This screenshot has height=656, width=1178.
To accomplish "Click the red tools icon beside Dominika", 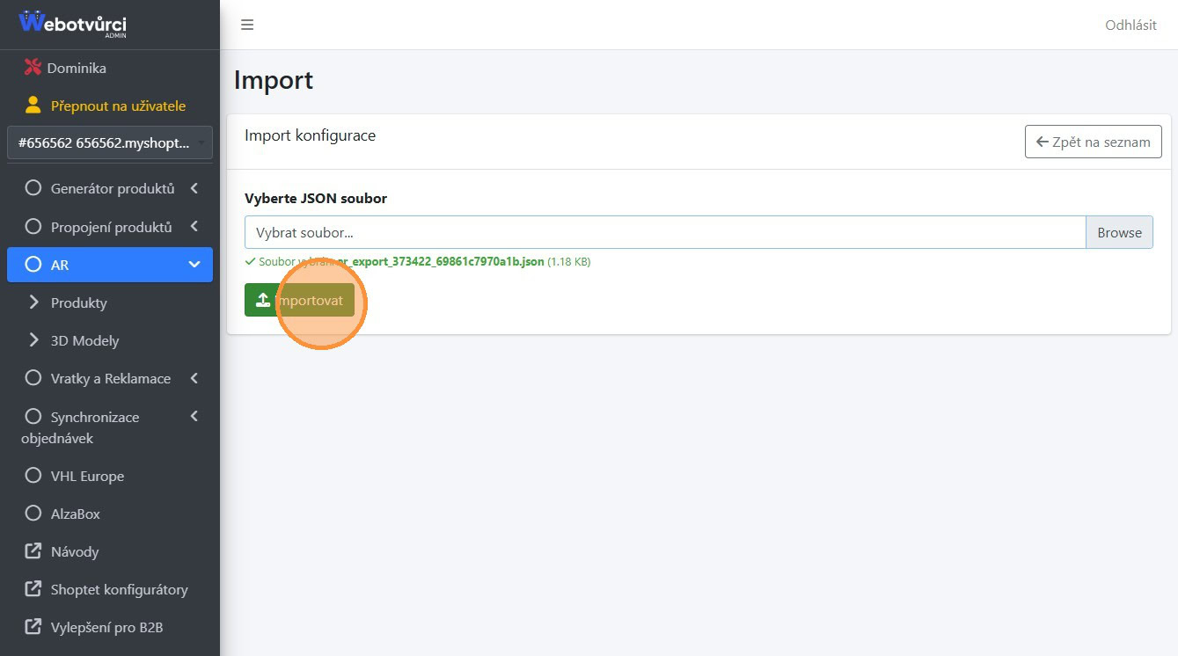I will click(x=33, y=68).
